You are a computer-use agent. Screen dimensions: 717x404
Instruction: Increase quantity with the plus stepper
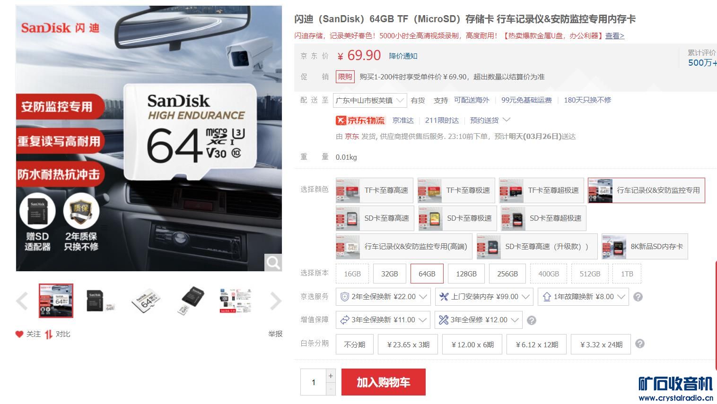point(331,376)
